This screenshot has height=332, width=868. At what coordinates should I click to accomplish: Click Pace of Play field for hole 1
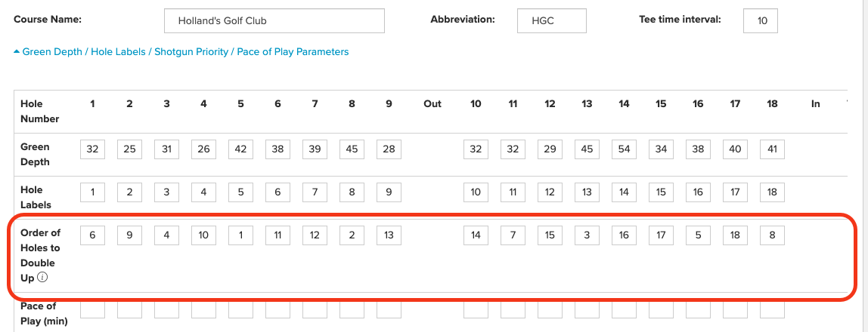click(92, 309)
